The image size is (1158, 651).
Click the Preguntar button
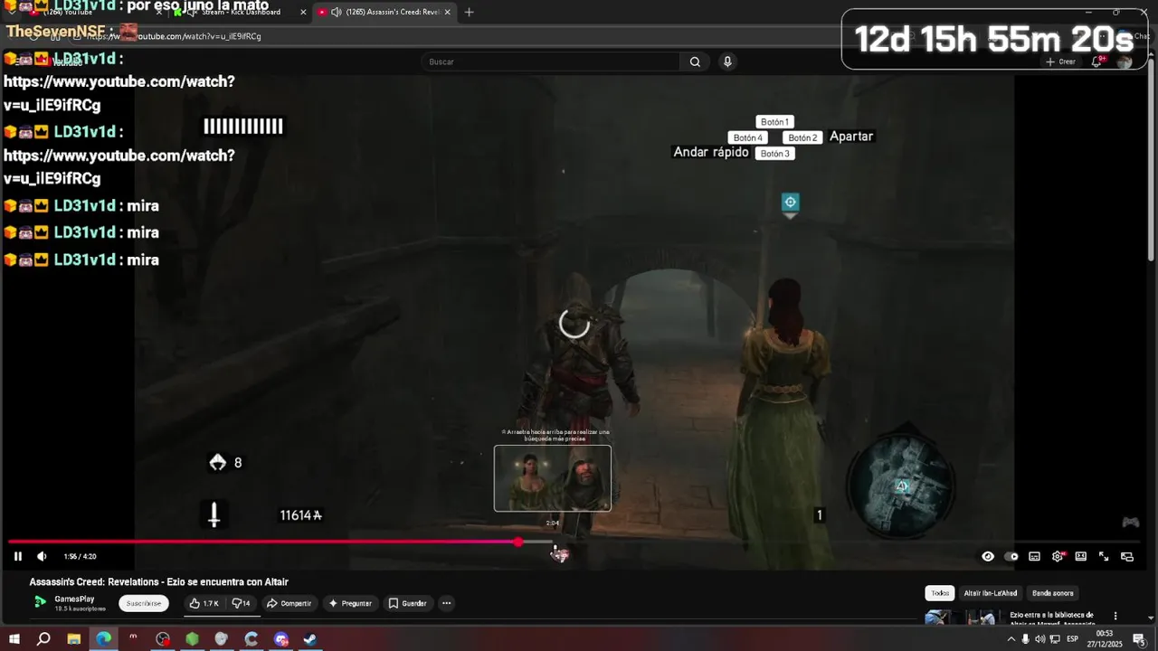coord(350,603)
